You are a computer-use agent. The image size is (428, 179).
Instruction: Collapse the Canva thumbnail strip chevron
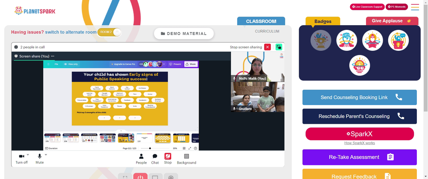tap(121, 131)
